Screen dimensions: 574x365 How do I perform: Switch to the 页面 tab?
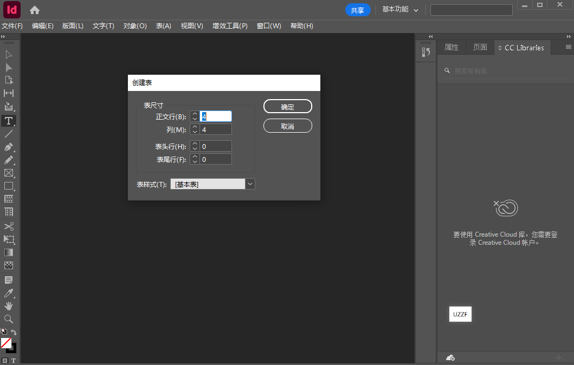pos(480,48)
